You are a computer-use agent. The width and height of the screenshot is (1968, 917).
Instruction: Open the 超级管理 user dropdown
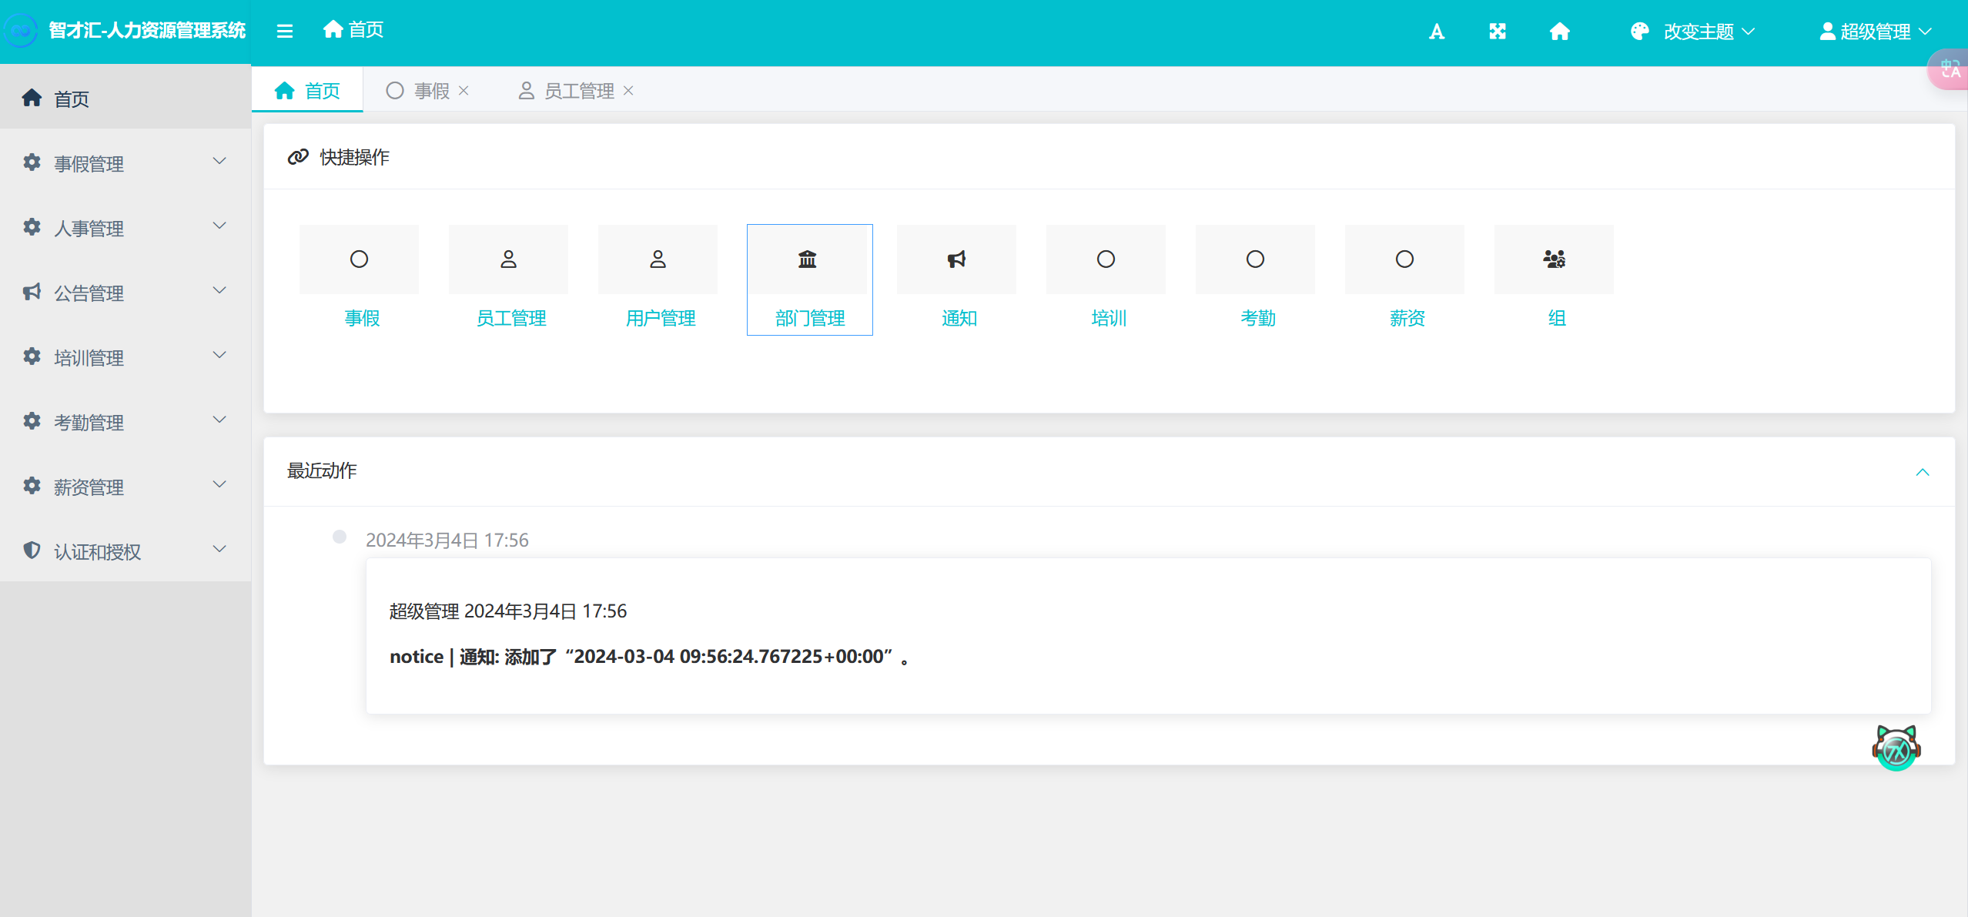(x=1876, y=32)
